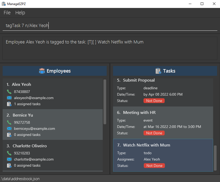Viewport: 220px width, 182px height.
Task: Select the Meeting with HR task title
Action: click(139, 113)
